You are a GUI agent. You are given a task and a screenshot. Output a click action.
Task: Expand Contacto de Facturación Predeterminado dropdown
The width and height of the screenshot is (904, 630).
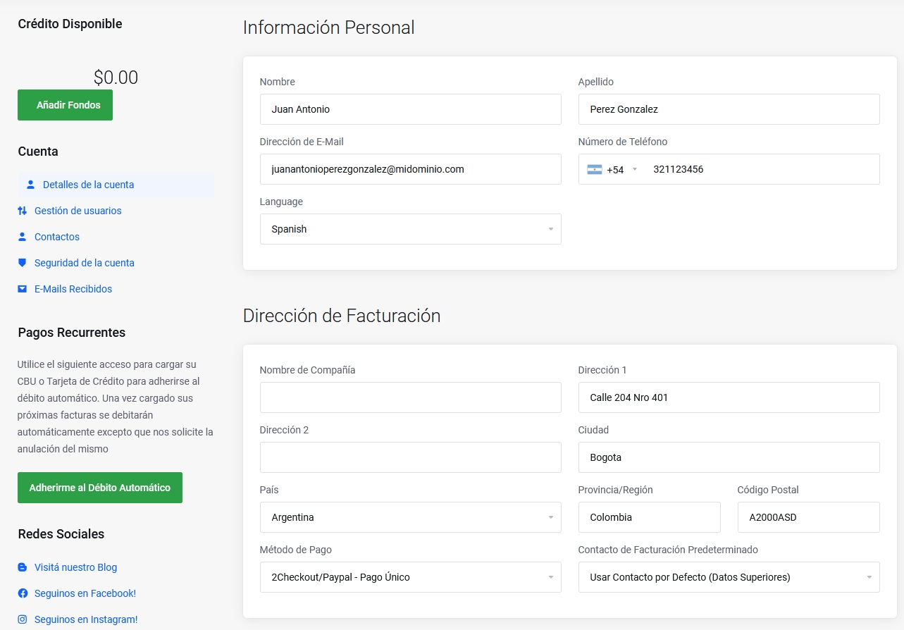729,577
